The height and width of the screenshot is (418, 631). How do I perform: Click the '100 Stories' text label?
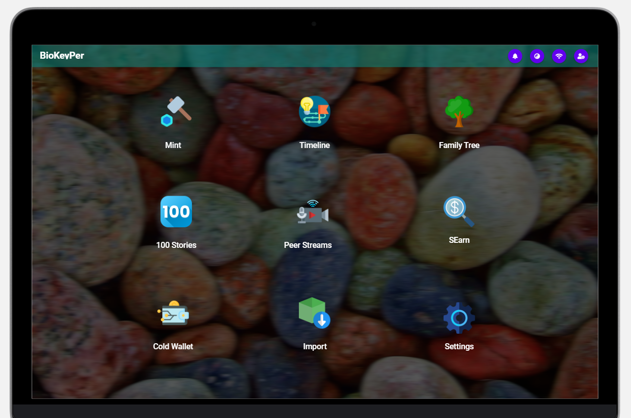[176, 245]
